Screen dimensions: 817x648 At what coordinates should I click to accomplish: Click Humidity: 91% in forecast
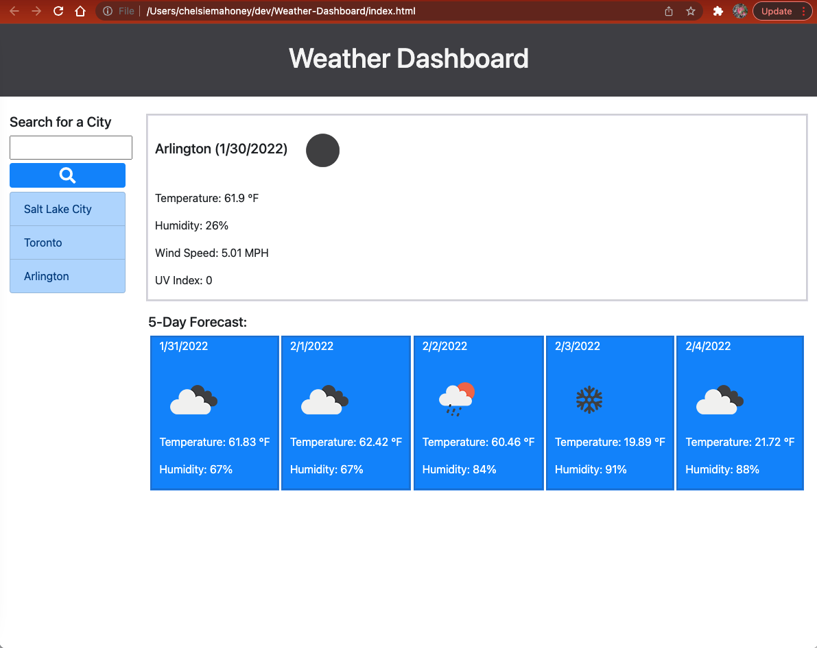[591, 469]
